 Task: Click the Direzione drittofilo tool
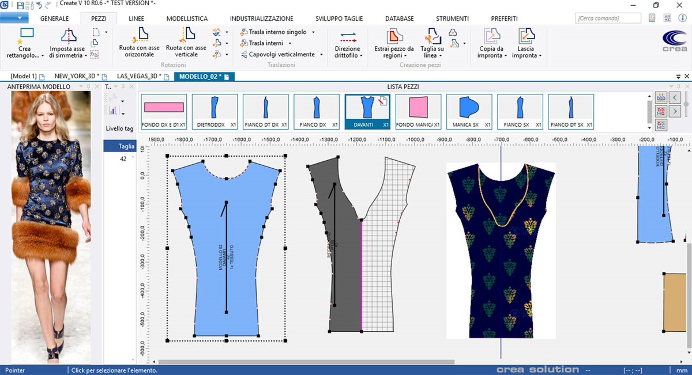point(347,43)
